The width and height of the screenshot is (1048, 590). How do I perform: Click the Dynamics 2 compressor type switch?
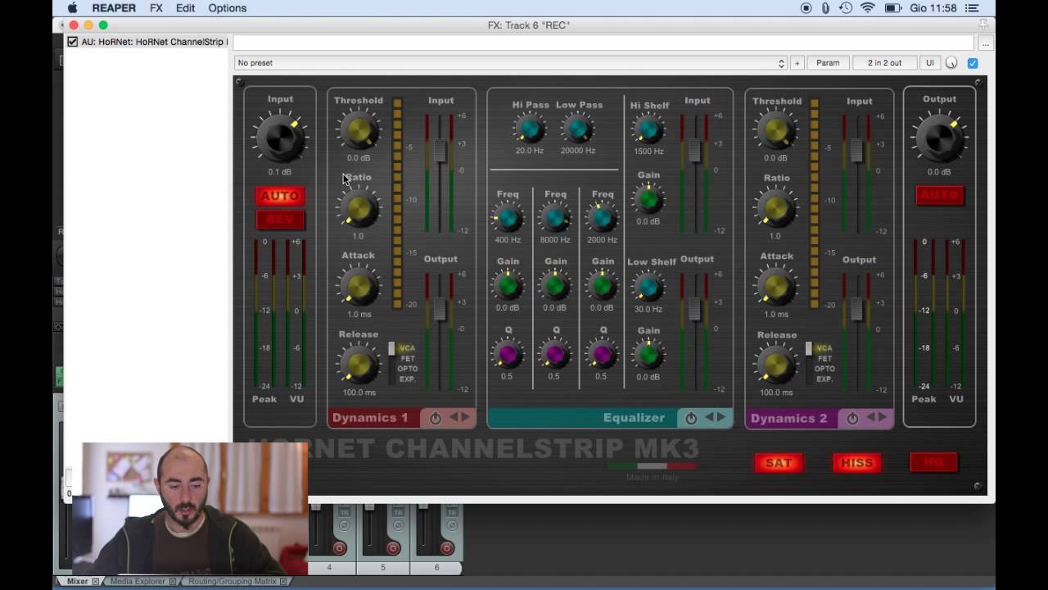(x=809, y=363)
